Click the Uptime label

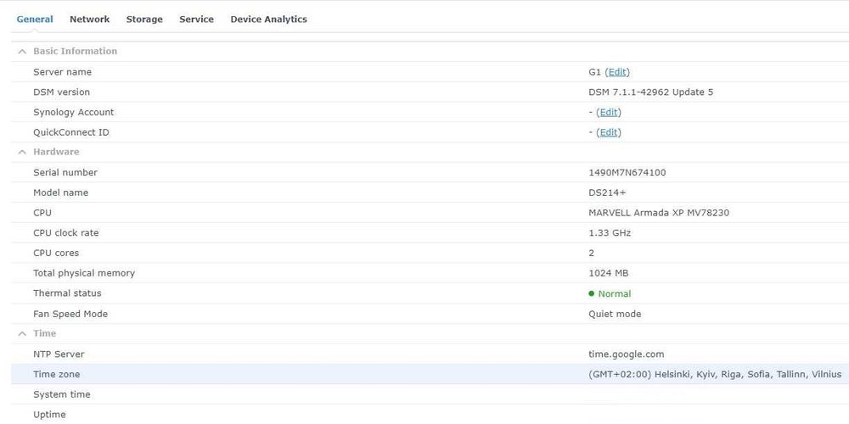[49, 415]
